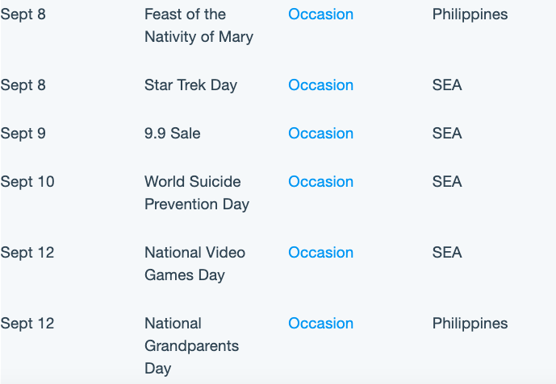Screen dimensions: 556x384
Task: Open Occasion link for Star Trek Day
Action: pos(320,85)
